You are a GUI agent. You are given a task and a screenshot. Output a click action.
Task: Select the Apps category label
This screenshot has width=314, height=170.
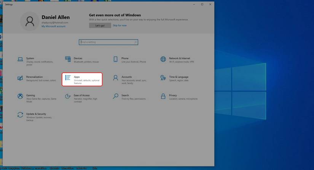(x=77, y=77)
